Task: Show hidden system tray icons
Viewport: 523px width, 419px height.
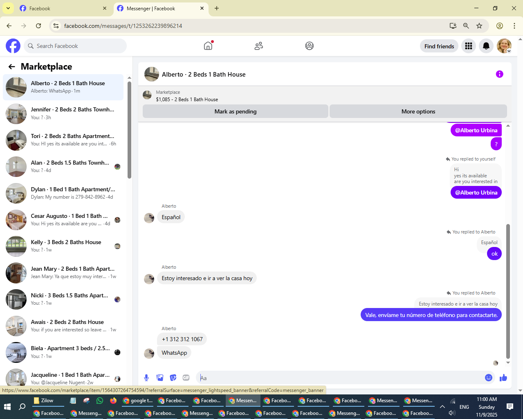Action: pyautogui.click(x=442, y=407)
